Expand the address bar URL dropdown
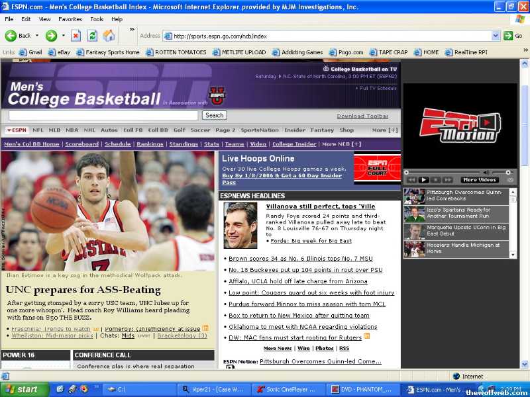Viewport: 530px width, 397px height. 496,36
